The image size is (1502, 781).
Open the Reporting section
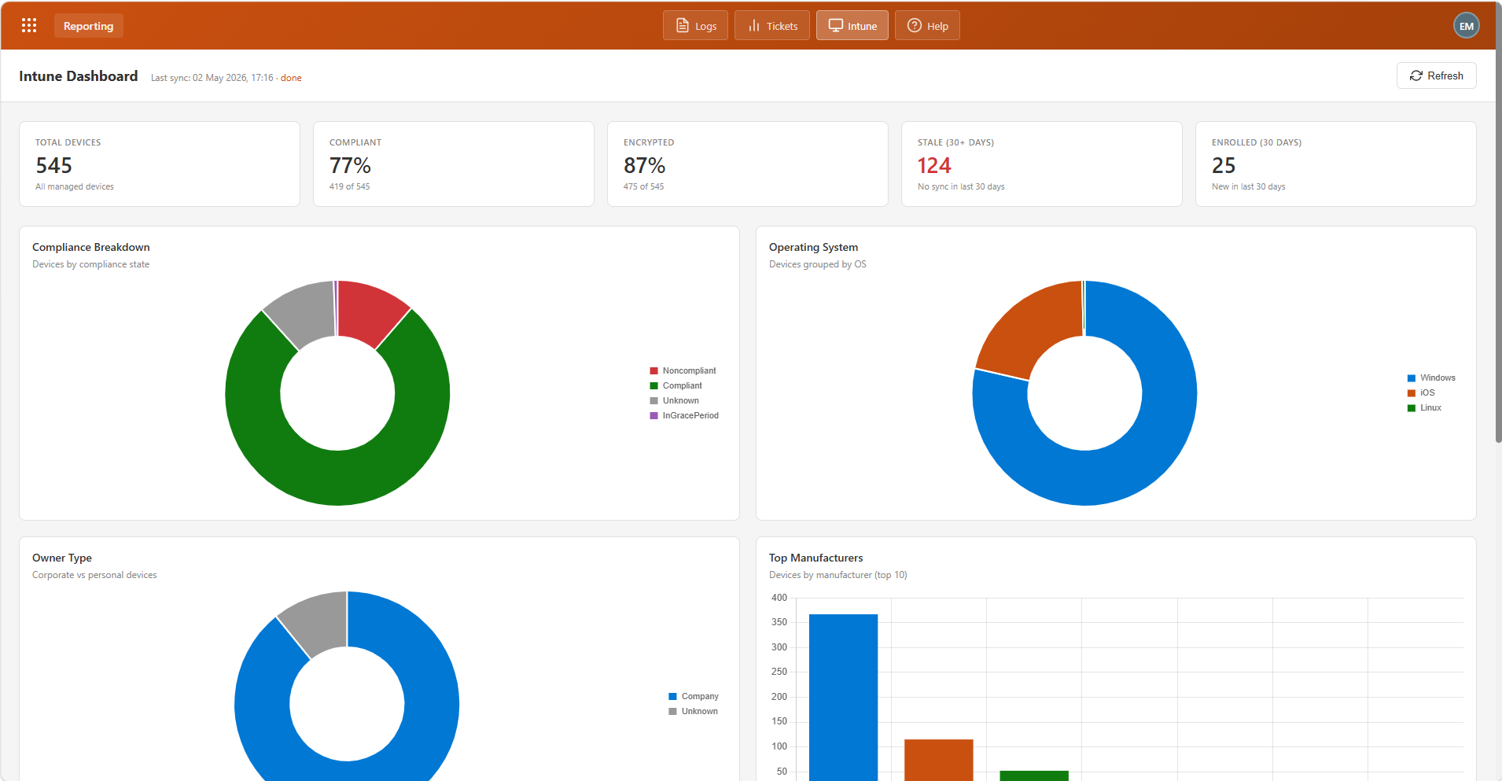88,26
